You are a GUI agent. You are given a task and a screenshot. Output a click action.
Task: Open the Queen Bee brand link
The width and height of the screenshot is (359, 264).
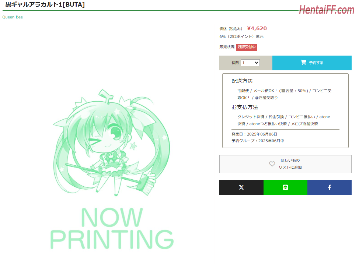coord(13,17)
